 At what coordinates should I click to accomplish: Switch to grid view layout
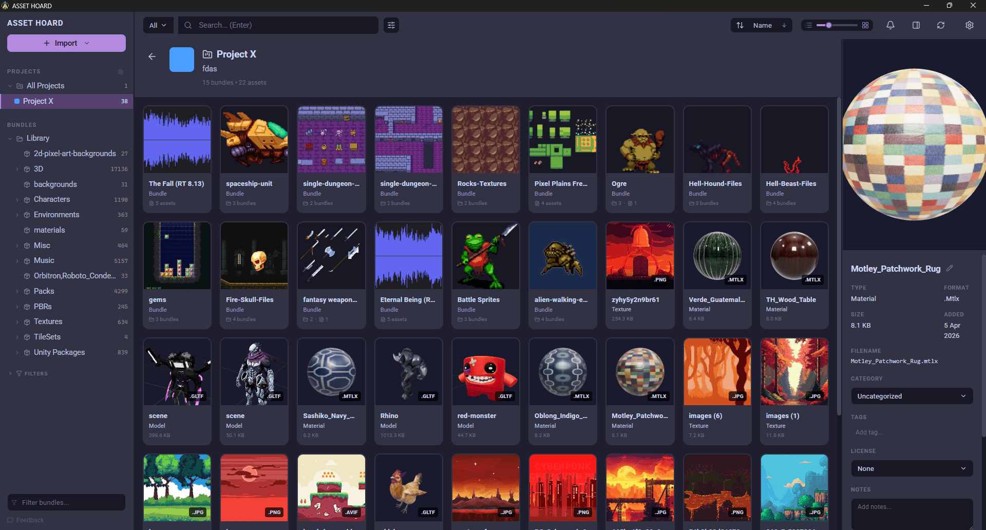click(865, 25)
